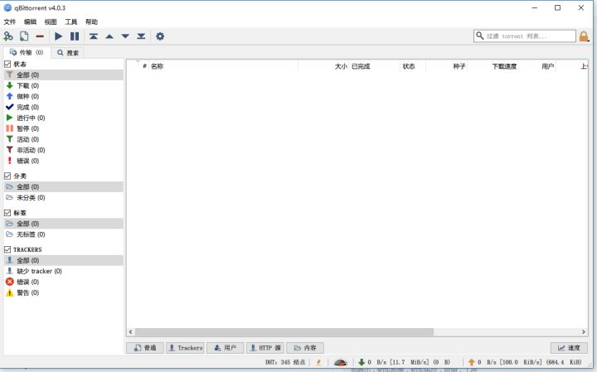
Task: Select the 下载 (0) status filter
Action: (x=64, y=85)
